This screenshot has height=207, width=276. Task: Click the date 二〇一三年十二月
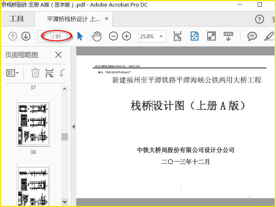(185, 161)
